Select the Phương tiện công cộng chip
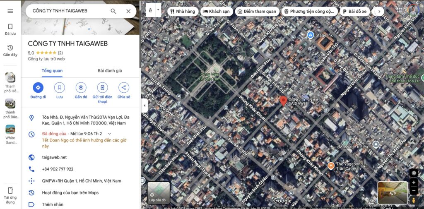Viewport: 424px width, 209px height. tap(310, 11)
